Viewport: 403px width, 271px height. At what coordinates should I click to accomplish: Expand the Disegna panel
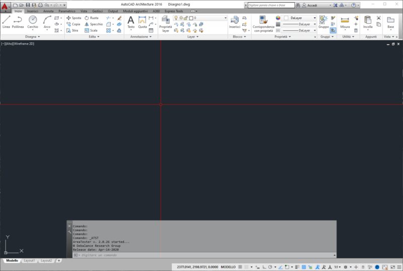click(x=32, y=37)
